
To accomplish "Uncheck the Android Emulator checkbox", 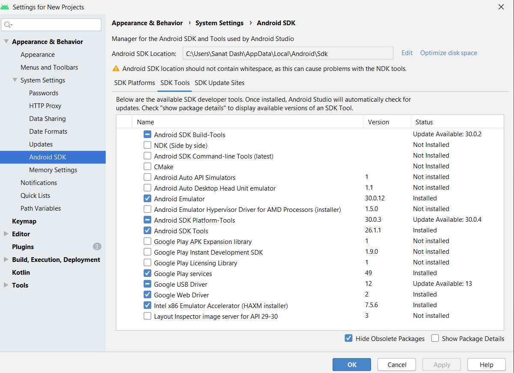I will pyautogui.click(x=147, y=199).
